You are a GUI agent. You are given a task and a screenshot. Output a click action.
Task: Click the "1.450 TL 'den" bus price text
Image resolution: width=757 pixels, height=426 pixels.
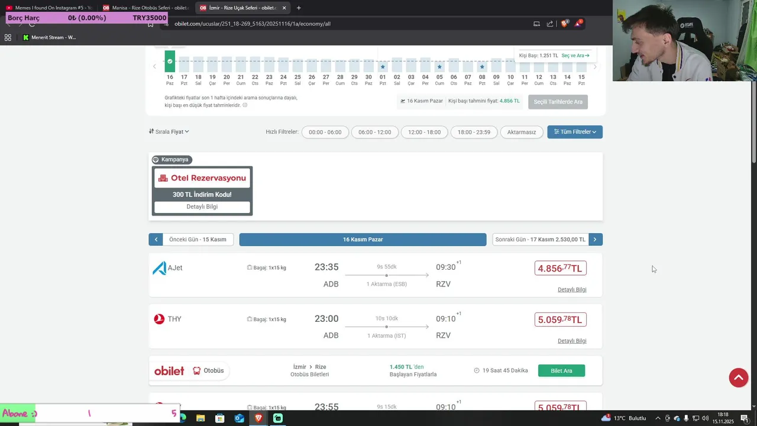point(407,367)
